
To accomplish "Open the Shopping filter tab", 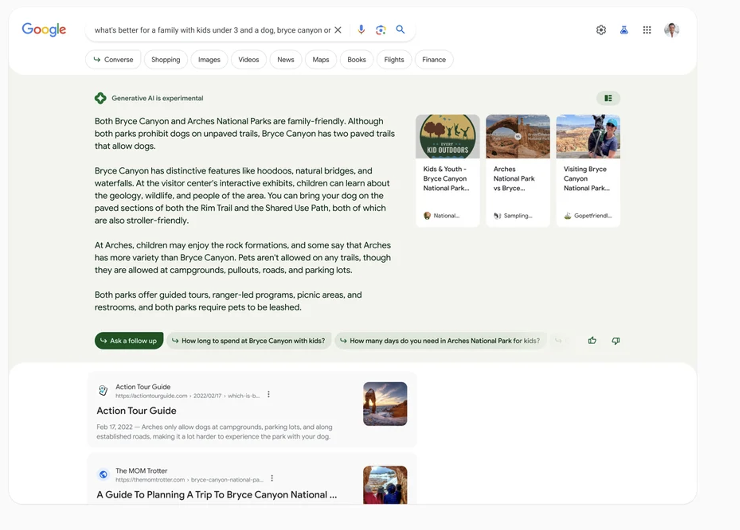I will point(166,60).
